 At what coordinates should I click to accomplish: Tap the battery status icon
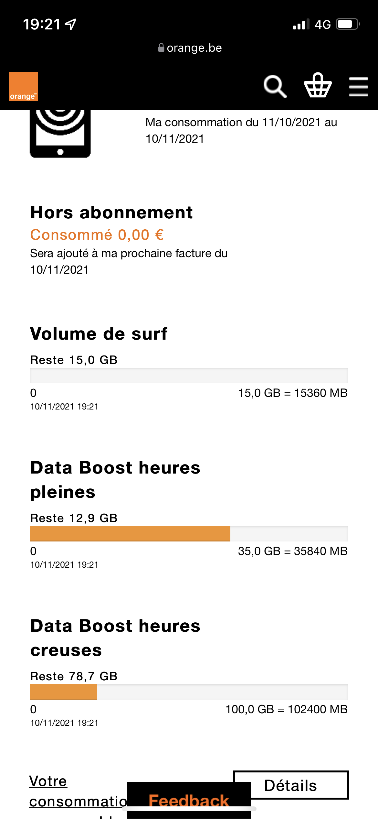[x=348, y=24]
